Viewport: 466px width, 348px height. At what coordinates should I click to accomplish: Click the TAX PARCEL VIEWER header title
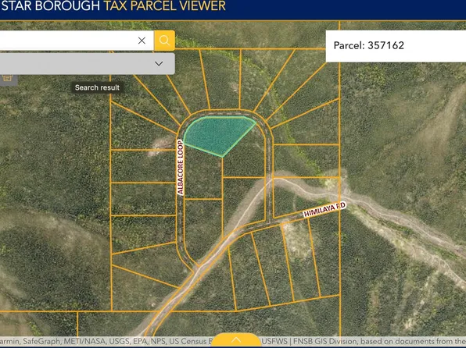[x=164, y=6]
